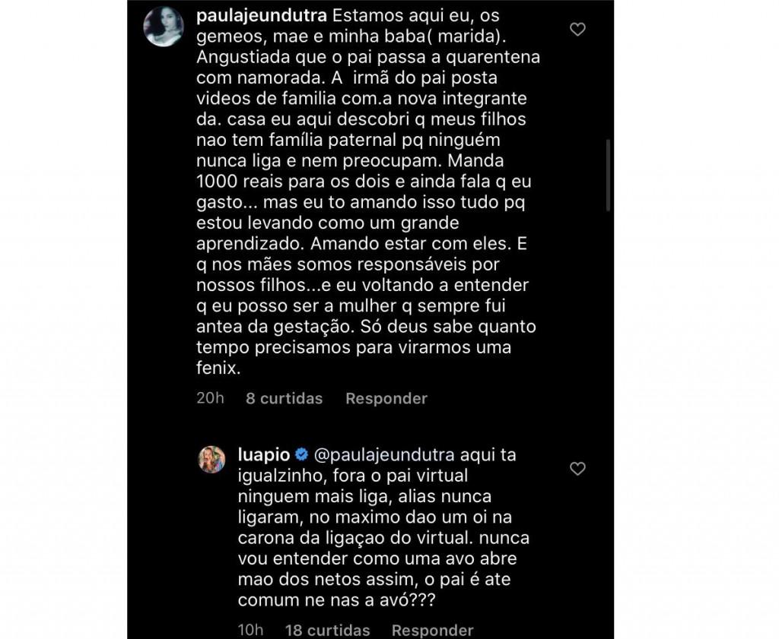This screenshot has height=639, width=779.
Task: Open luapio's profile picture
Action: point(212,460)
